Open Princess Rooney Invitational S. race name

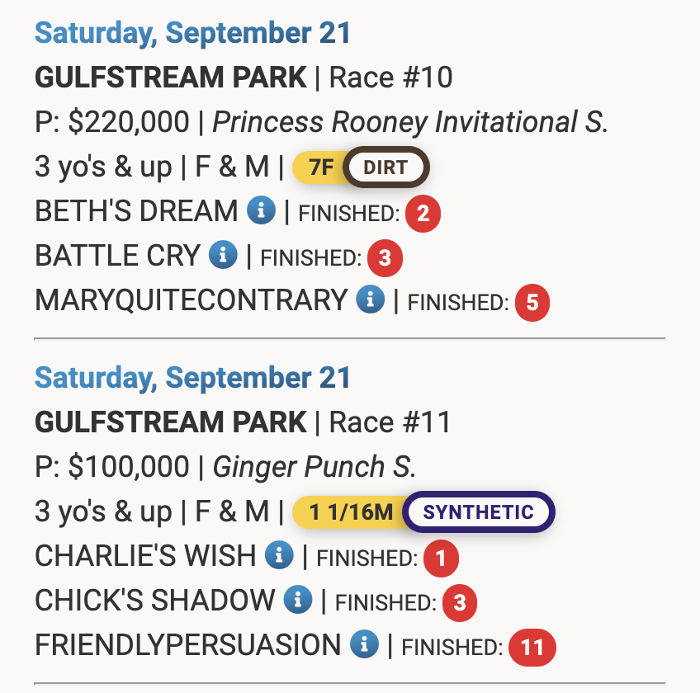click(410, 122)
